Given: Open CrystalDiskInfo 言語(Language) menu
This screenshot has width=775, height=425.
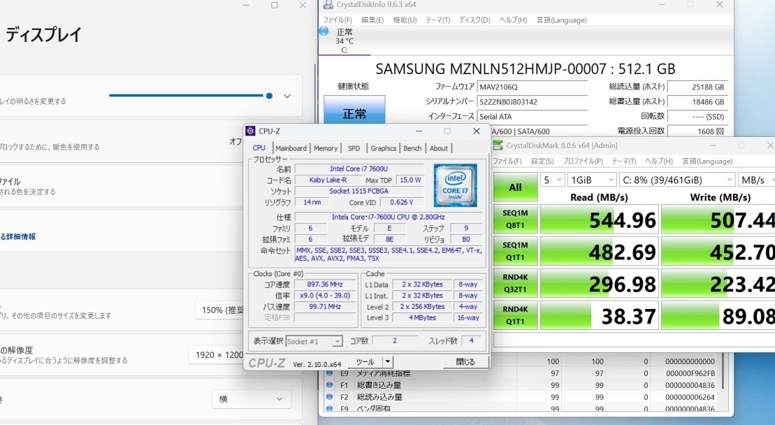Looking at the screenshot, I should [562, 20].
